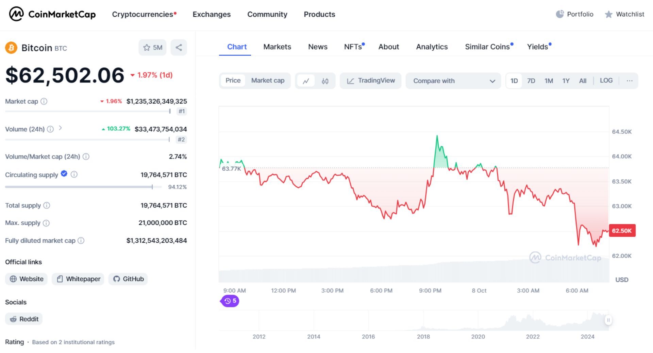Expand the Volume (24h) details chevron

coord(61,129)
